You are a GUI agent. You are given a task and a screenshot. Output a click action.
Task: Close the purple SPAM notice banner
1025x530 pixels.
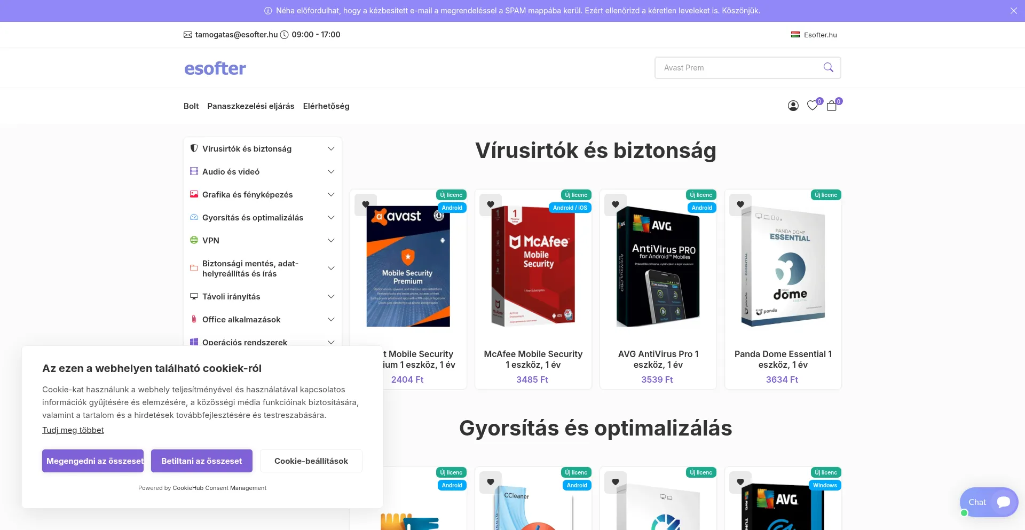(1013, 11)
